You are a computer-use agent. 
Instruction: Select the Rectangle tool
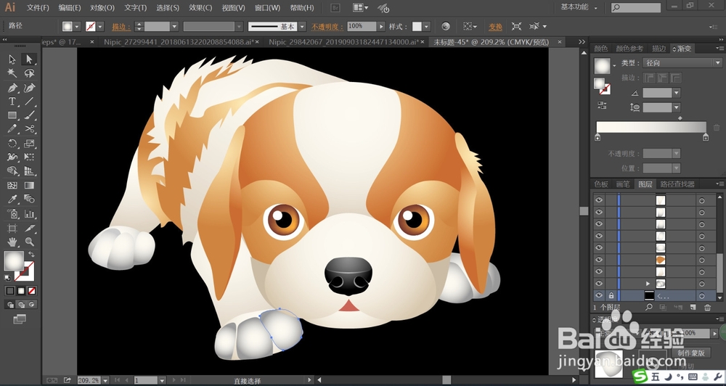(12, 115)
